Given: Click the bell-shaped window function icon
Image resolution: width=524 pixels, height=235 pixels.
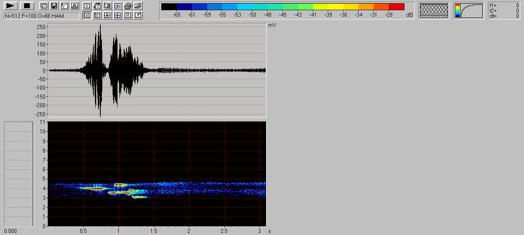Looking at the screenshot, I should pyautogui.click(x=74, y=6).
